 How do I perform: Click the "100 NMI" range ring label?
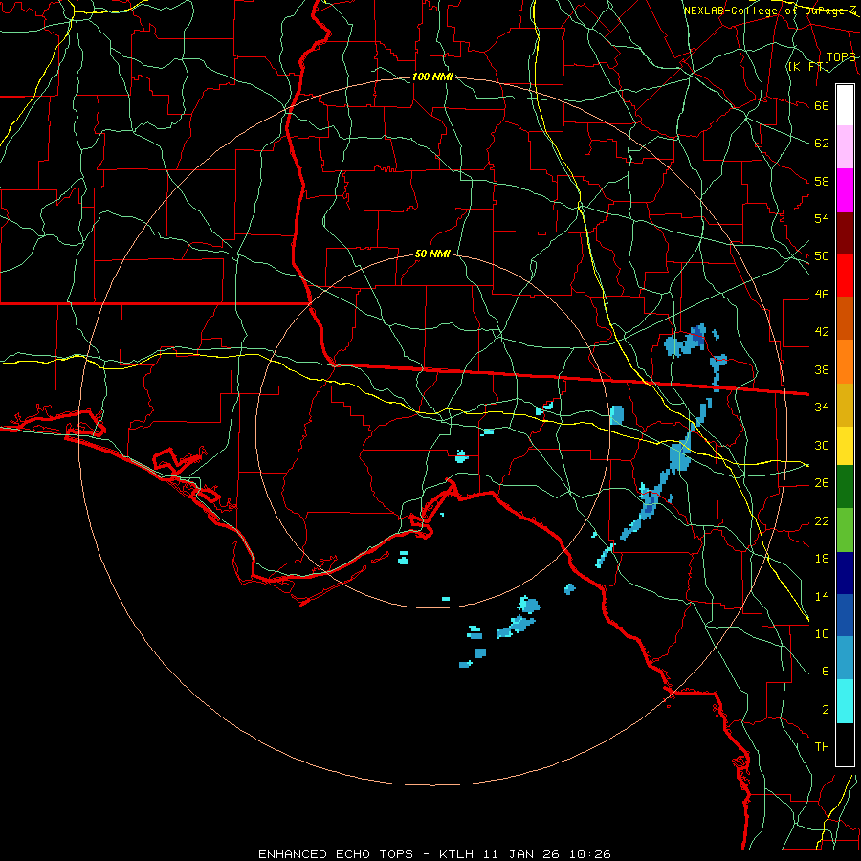[x=432, y=77]
